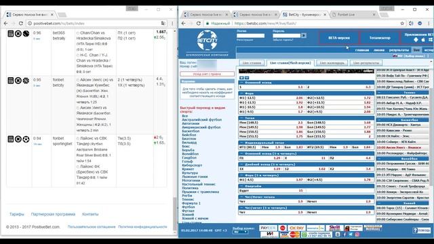Click the Facebook icon in the BetCity footer
This screenshot has width=434, height=244.
tap(344, 235)
